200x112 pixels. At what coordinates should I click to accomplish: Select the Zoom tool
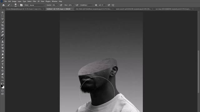(x=2, y=77)
